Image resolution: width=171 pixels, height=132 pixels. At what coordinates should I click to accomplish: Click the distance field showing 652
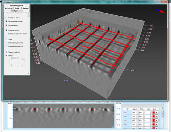(x=134, y=121)
